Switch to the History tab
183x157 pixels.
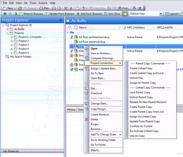[x=71, y=110]
